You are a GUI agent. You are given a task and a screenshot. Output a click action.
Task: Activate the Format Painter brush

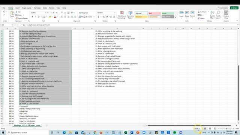click(x=16, y=18)
